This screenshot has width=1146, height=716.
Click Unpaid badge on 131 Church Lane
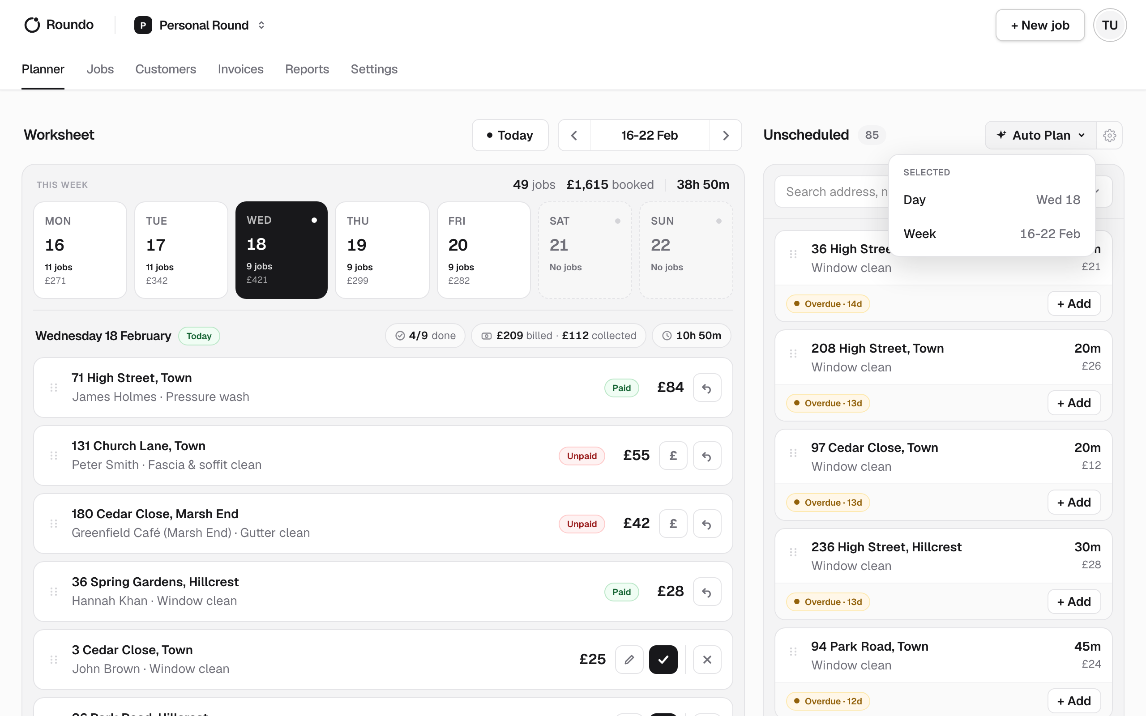582,456
